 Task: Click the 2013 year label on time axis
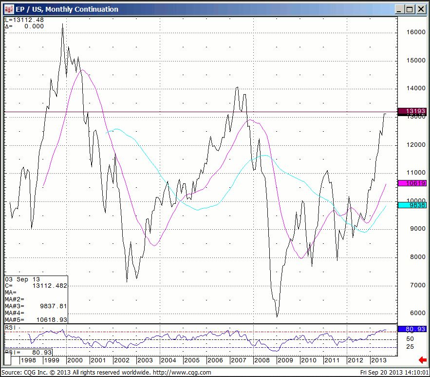[378, 360]
